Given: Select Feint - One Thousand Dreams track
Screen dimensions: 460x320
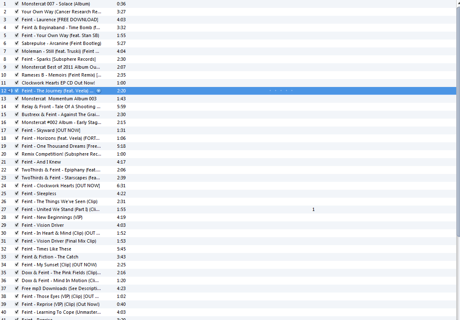Looking at the screenshot, I should coord(61,146).
